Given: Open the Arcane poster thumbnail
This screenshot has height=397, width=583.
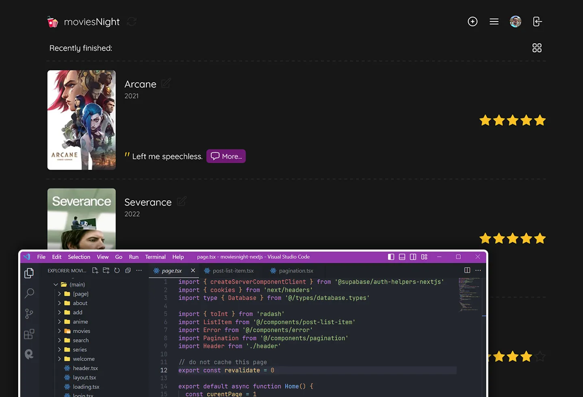Looking at the screenshot, I should [81, 120].
